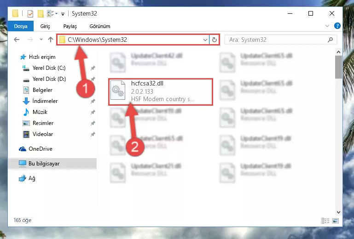The width and height of the screenshot is (354, 239).
Task: Click the folder icon in title bar
Action: [x=15, y=13]
